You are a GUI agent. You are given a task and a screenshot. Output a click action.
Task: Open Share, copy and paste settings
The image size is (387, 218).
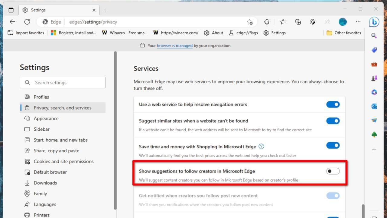click(x=63, y=151)
